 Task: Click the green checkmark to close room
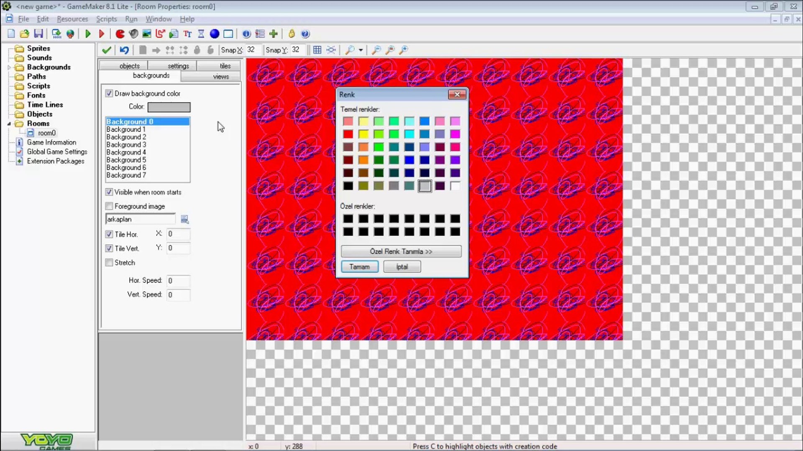(x=107, y=50)
